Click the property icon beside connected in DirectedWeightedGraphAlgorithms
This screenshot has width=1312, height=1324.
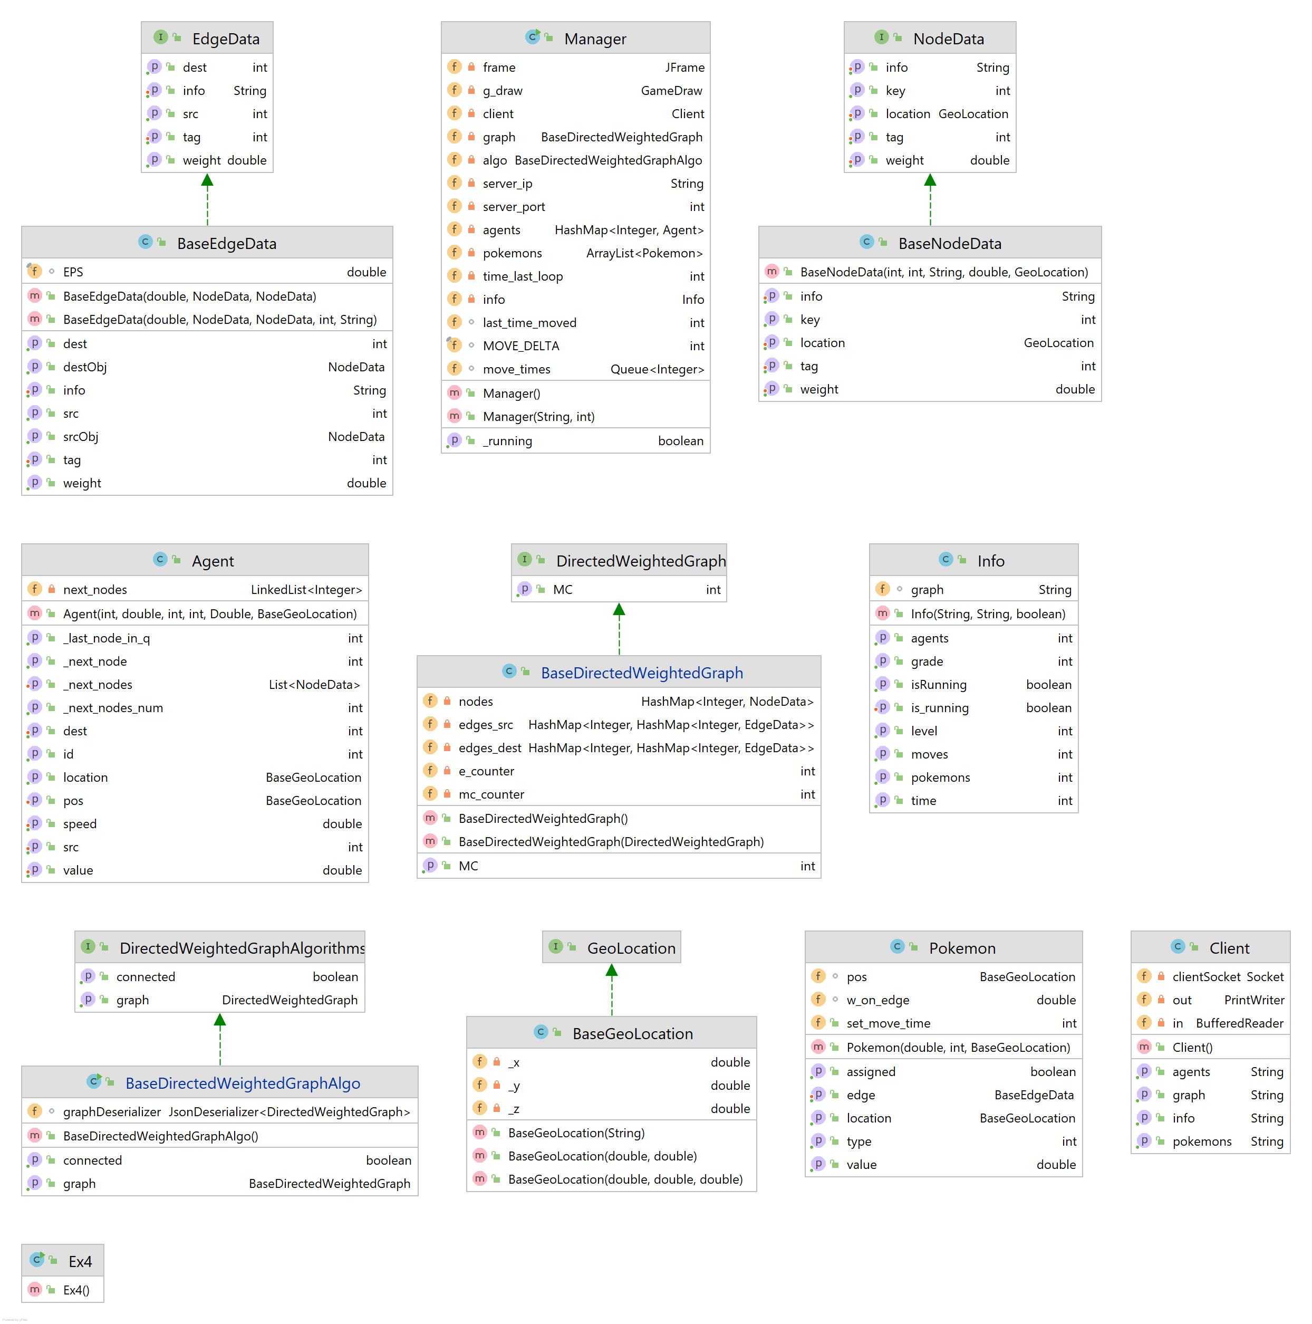coord(89,976)
